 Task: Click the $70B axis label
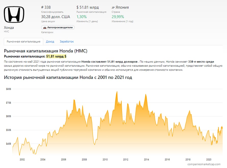click(x=8, y=103)
